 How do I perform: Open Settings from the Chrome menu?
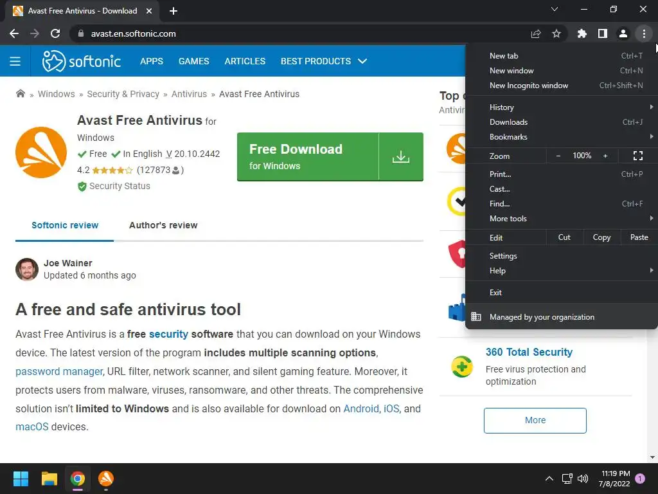tap(562, 256)
